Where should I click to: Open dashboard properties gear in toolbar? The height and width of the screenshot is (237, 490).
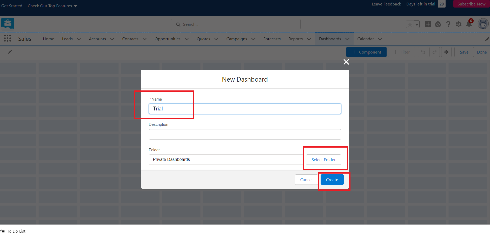coord(446,52)
